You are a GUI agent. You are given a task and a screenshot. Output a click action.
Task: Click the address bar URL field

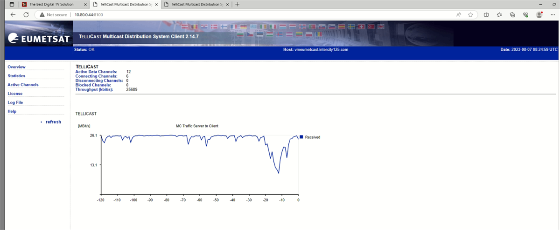(233, 14)
